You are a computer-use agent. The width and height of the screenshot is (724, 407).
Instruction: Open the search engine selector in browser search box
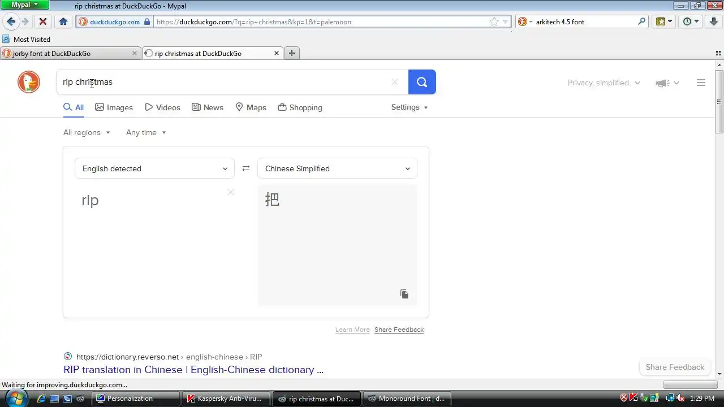pyautogui.click(x=525, y=21)
